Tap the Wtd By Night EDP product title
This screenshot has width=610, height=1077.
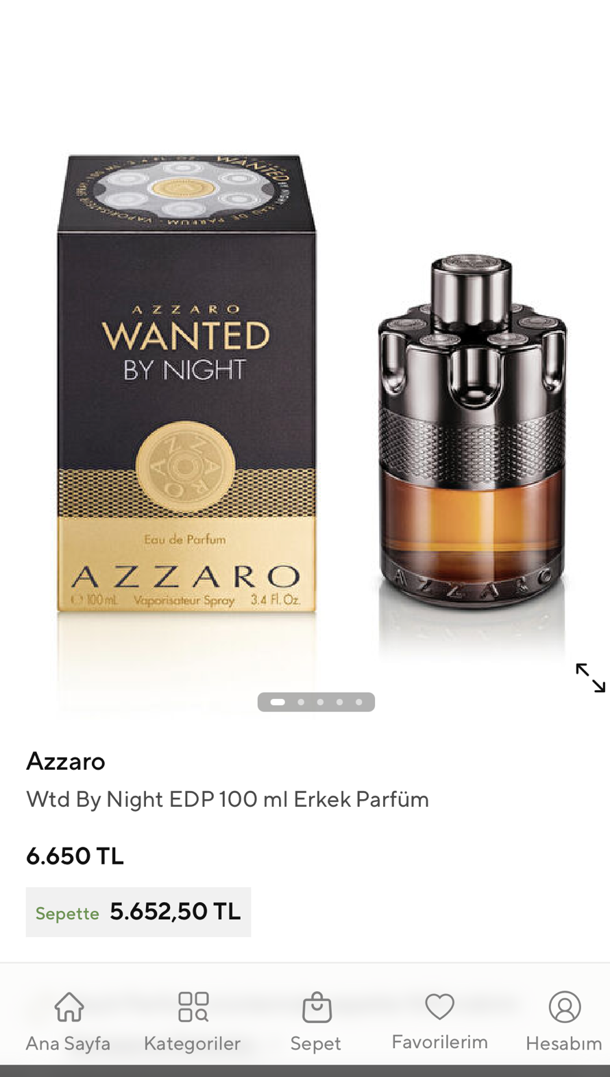(228, 799)
